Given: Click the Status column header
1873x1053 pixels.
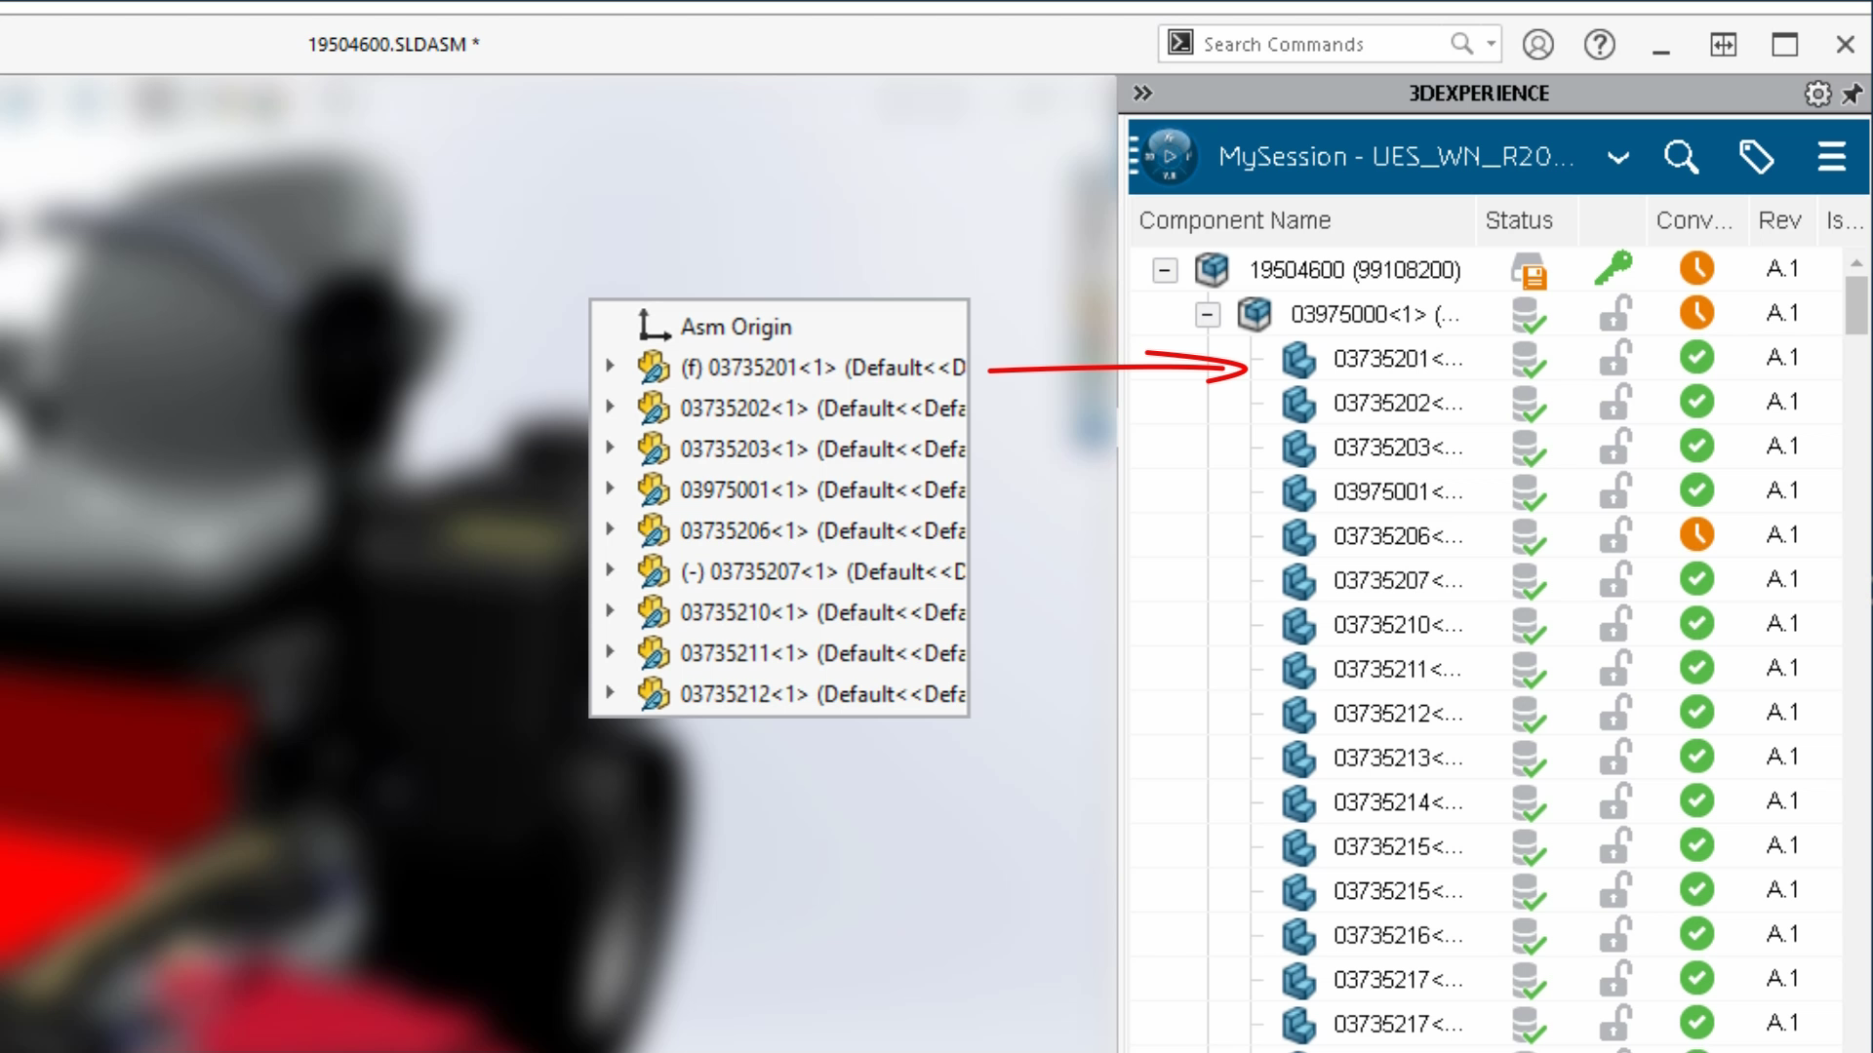Looking at the screenshot, I should click(x=1519, y=220).
